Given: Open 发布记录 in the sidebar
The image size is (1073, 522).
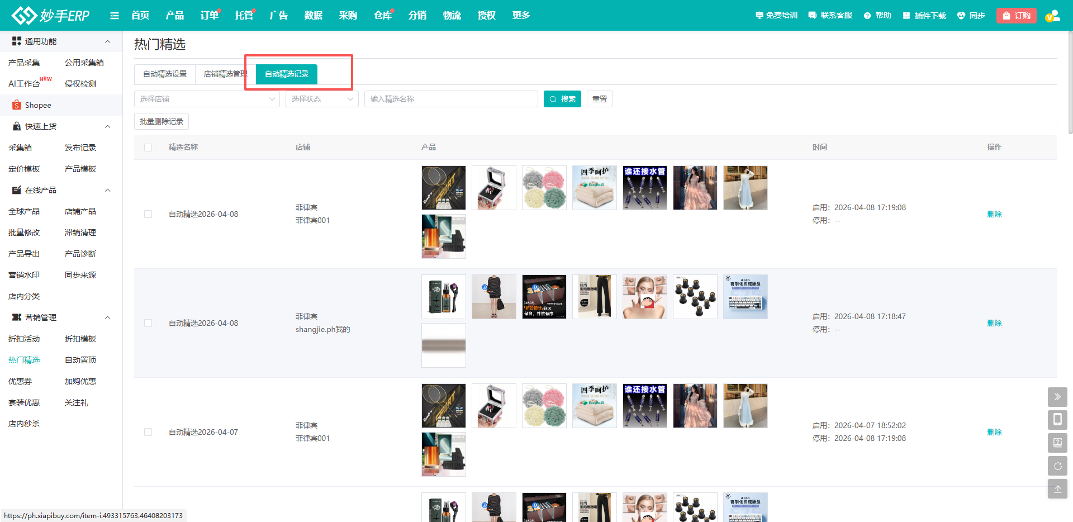Looking at the screenshot, I should point(80,148).
